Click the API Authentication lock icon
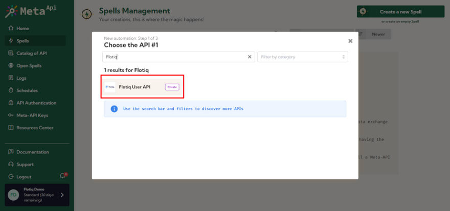Viewport: 450px width, 211px height. click(x=11, y=103)
